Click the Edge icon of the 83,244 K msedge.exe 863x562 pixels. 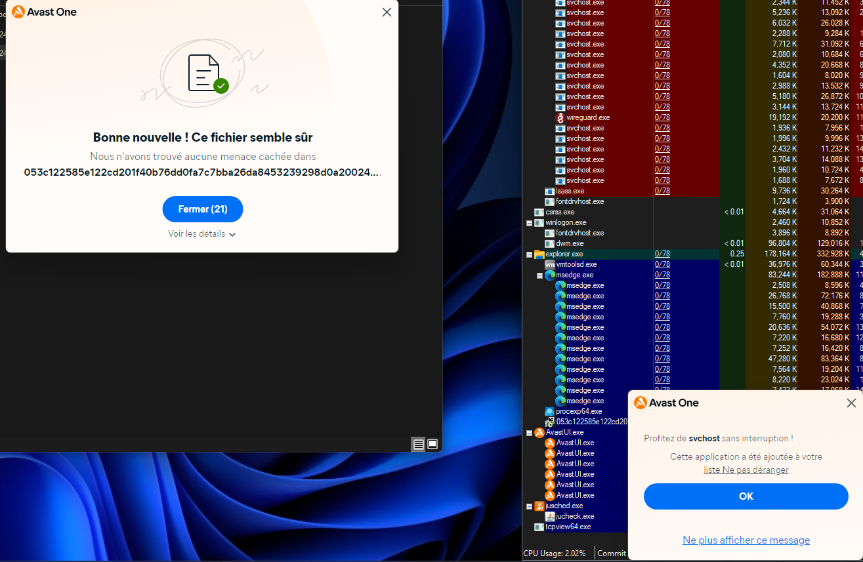tap(550, 275)
